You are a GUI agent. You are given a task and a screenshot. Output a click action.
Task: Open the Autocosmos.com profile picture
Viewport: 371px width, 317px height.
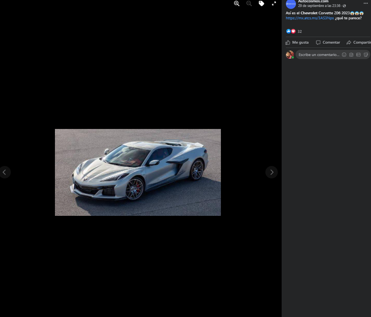(x=291, y=4)
